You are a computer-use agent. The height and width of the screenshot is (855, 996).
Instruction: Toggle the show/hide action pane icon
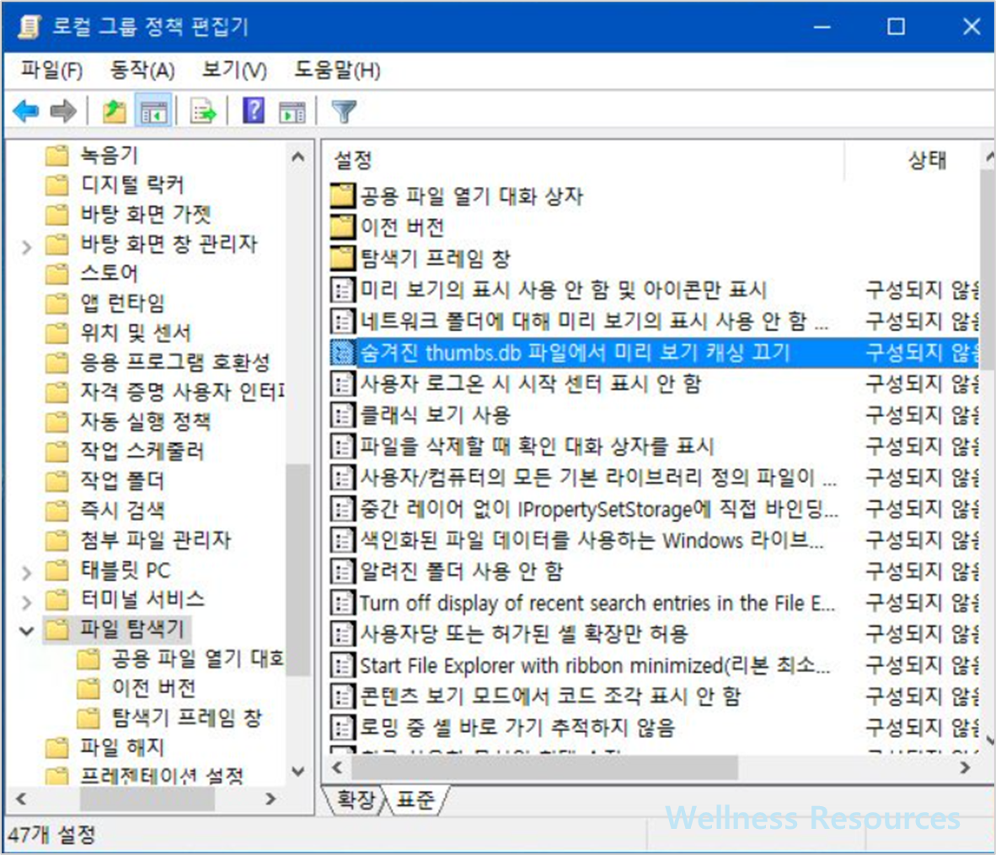292,112
